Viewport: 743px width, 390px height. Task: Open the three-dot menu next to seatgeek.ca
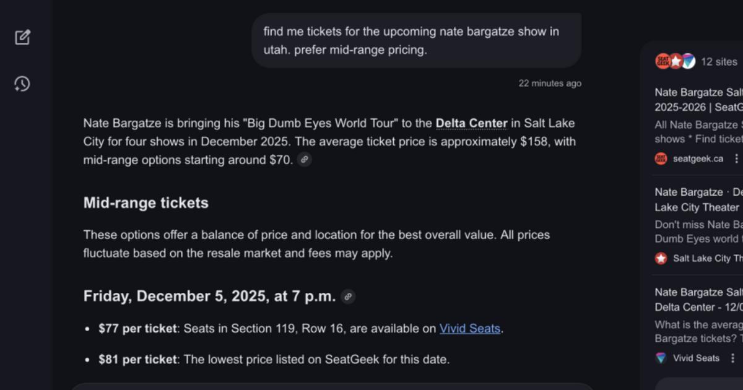click(x=736, y=158)
